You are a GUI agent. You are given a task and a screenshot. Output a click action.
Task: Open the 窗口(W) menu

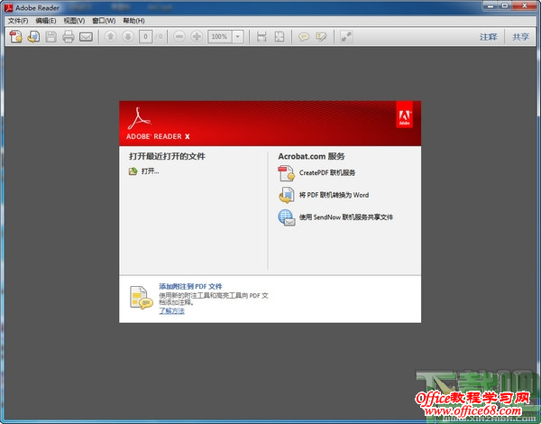click(104, 21)
